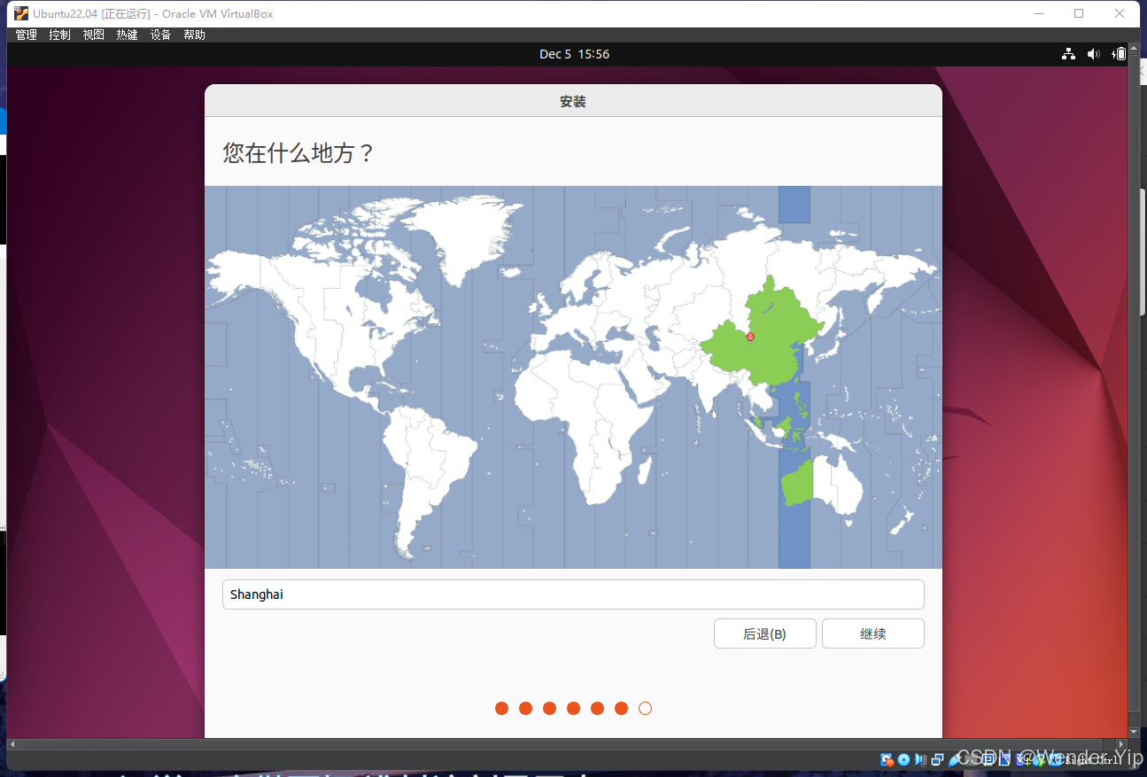Image resolution: width=1147 pixels, height=777 pixels.
Task: Click the VirtualBox optical disc status icon
Action: pyautogui.click(x=903, y=759)
